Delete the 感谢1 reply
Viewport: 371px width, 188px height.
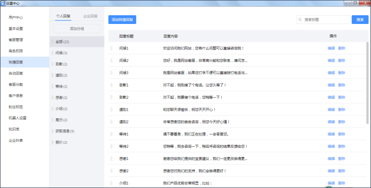pos(341,158)
